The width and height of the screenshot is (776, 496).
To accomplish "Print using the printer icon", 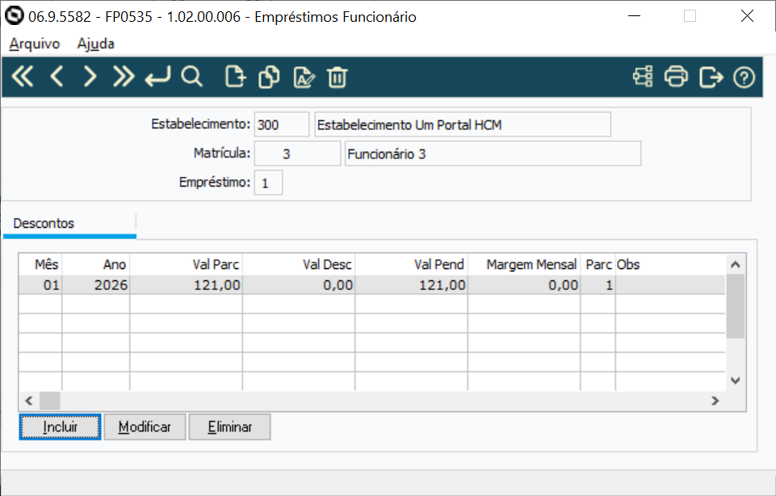I will [x=676, y=77].
